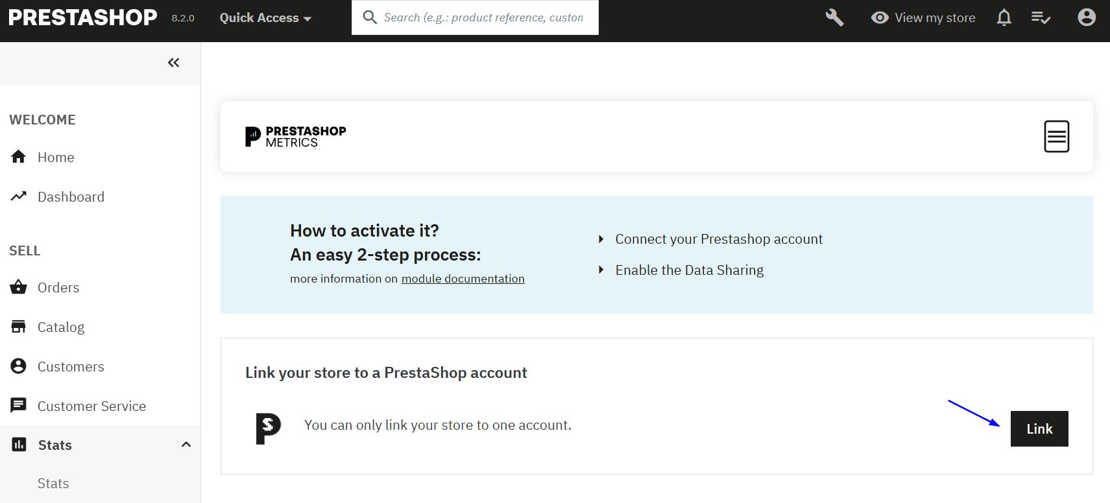Image resolution: width=1110 pixels, height=503 pixels.
Task: Open Dashboard from sidebar
Action: point(71,196)
